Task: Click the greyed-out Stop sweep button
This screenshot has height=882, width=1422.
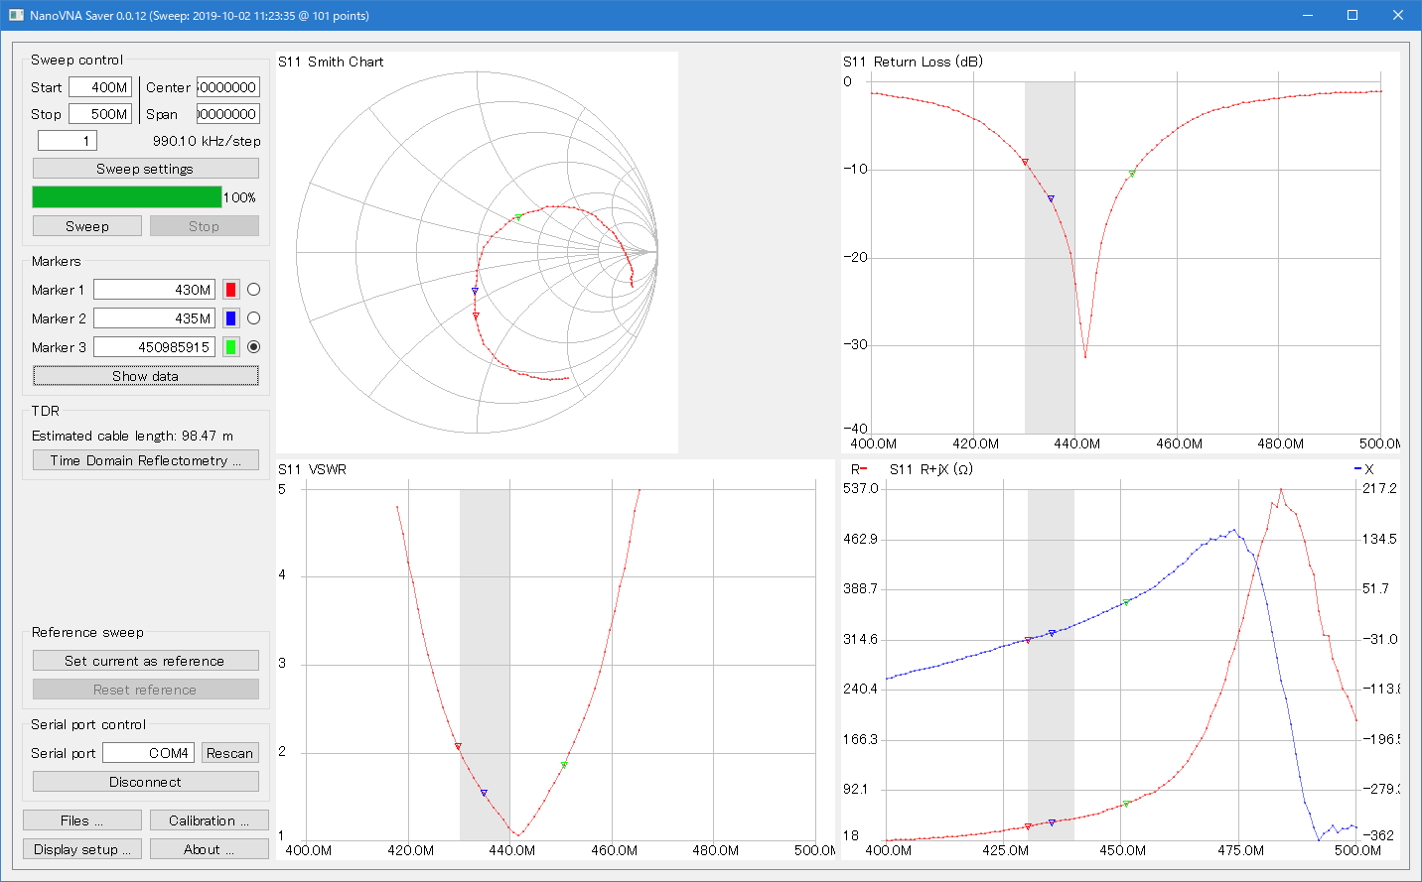Action: point(205,226)
